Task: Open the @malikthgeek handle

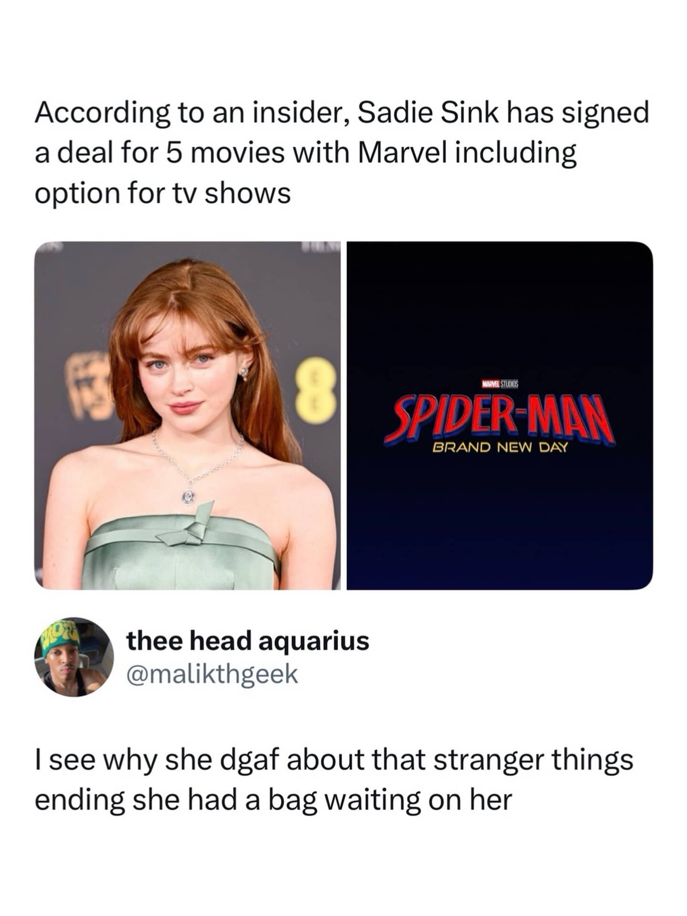Action: coord(212,674)
